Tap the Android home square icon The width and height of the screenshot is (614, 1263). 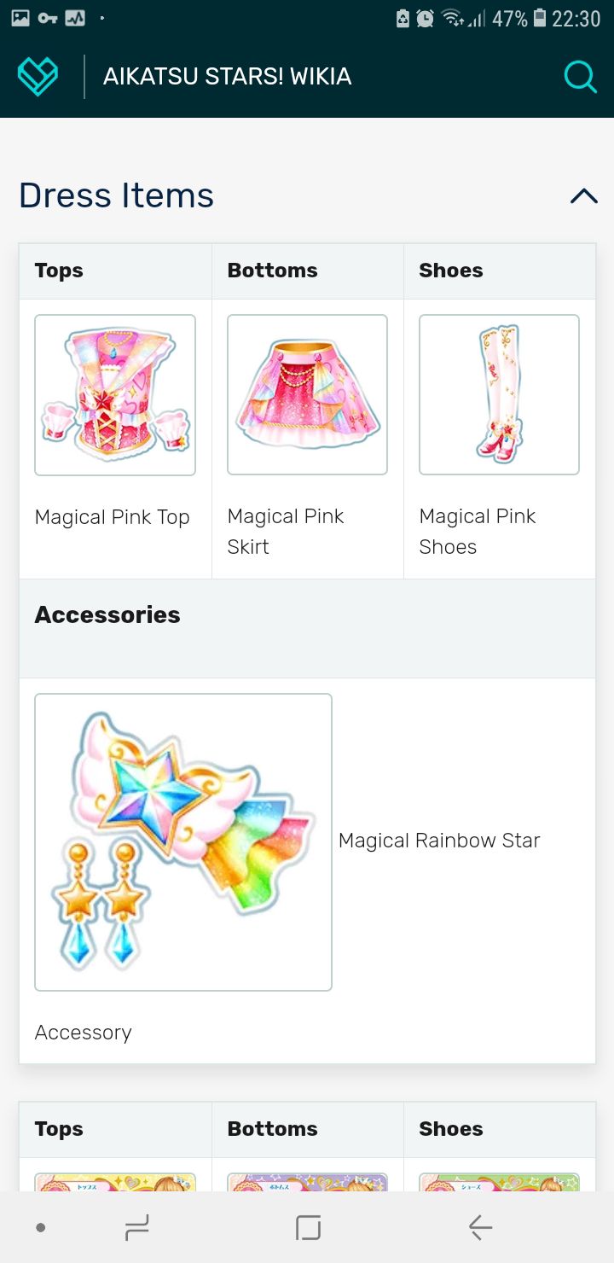(308, 1227)
